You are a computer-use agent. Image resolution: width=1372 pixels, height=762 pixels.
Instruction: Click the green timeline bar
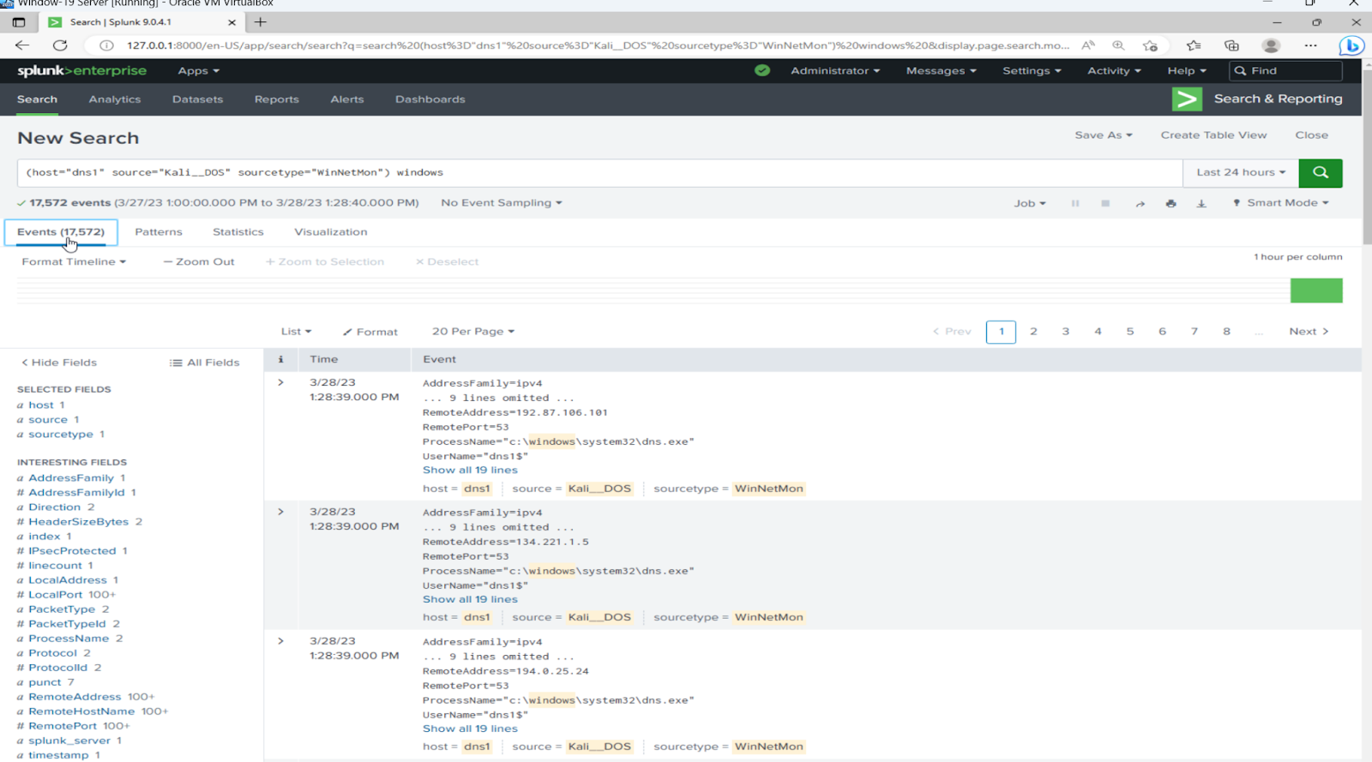1316,291
